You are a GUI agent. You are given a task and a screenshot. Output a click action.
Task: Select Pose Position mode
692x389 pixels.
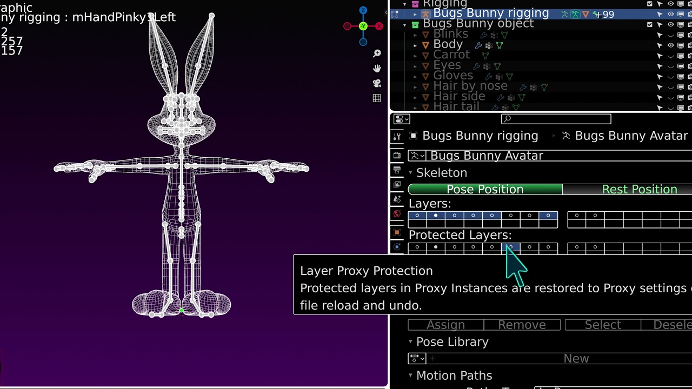coord(485,190)
